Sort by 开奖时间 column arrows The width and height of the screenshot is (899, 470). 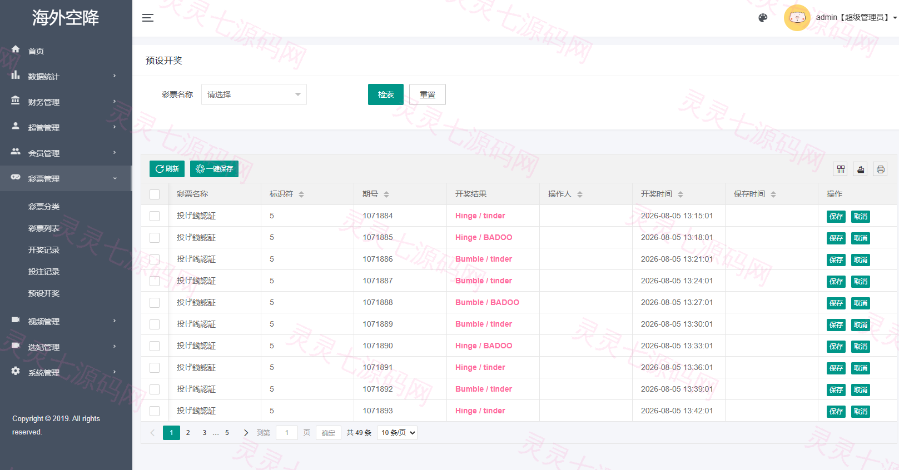coord(681,194)
